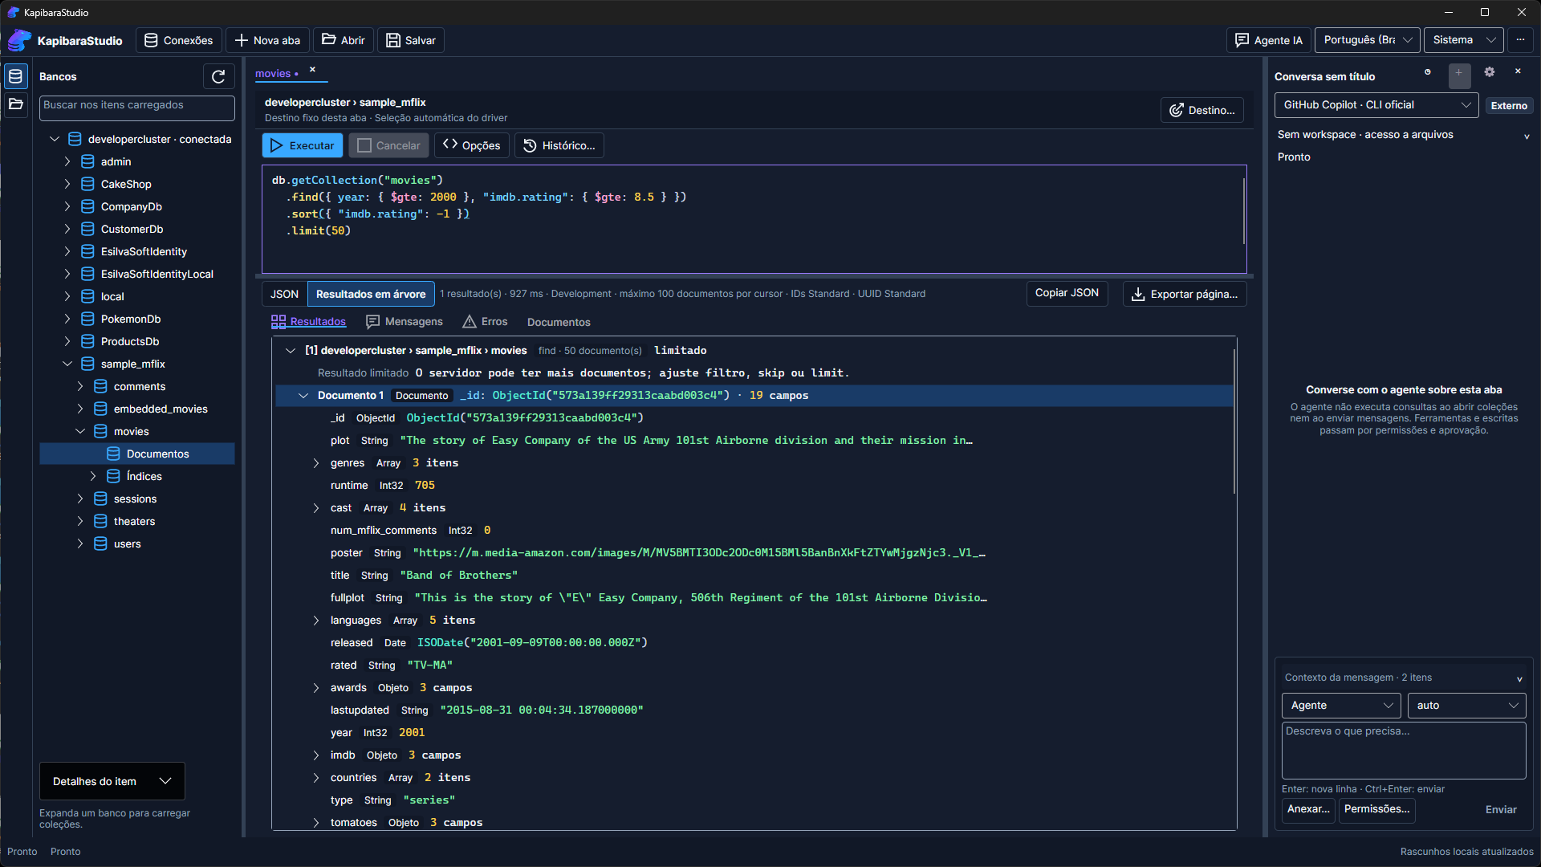Expand the imdb object field
This screenshot has width=1541, height=867.
pos(316,755)
